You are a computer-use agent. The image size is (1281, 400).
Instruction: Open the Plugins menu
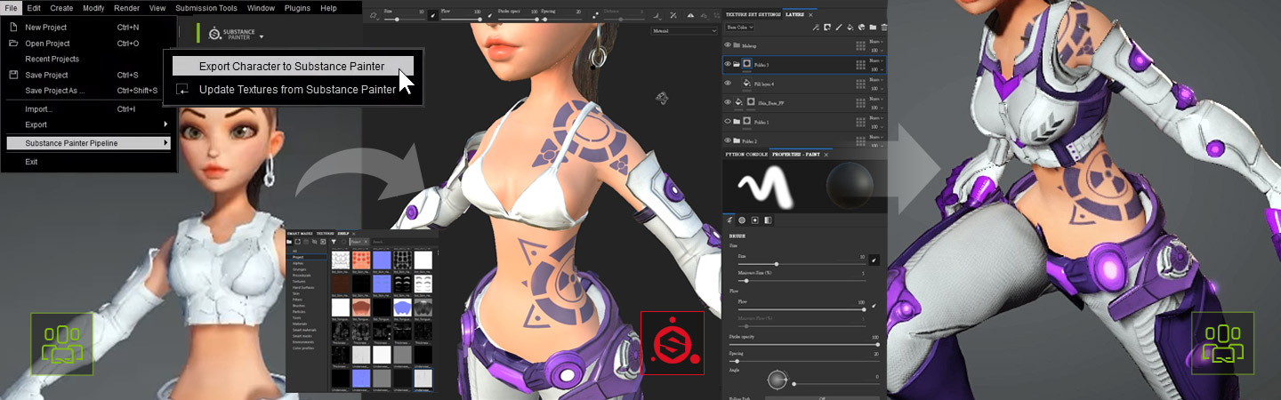297,8
